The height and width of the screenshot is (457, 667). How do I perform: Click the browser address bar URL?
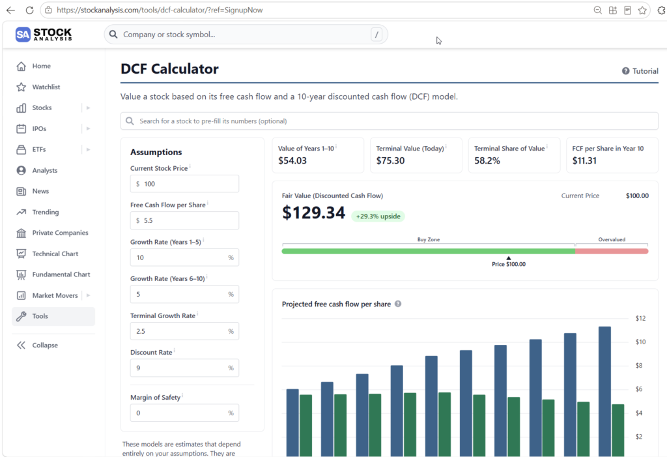pyautogui.click(x=160, y=10)
